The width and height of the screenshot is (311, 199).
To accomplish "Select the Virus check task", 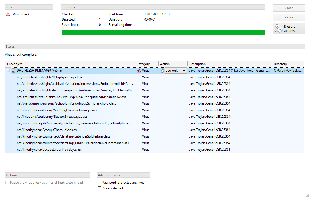I will coord(21,14).
